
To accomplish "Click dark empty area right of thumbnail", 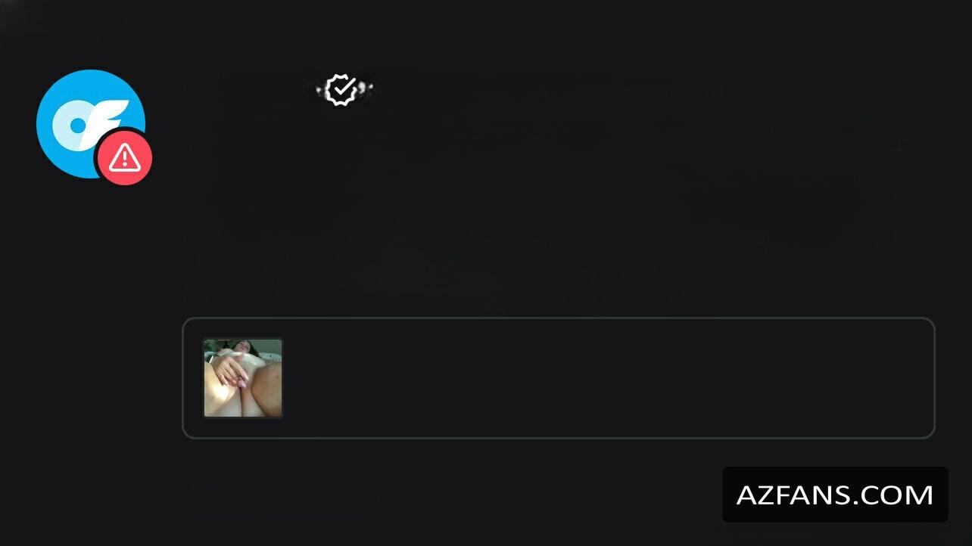I will (606, 377).
